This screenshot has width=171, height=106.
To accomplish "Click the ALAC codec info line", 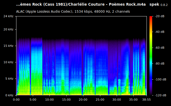I will coord(73,12).
